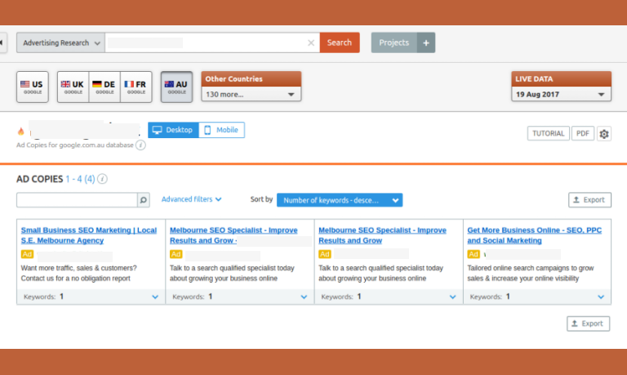Switch to Mobile view
Viewport: 627px width, 375px height.
point(221,130)
